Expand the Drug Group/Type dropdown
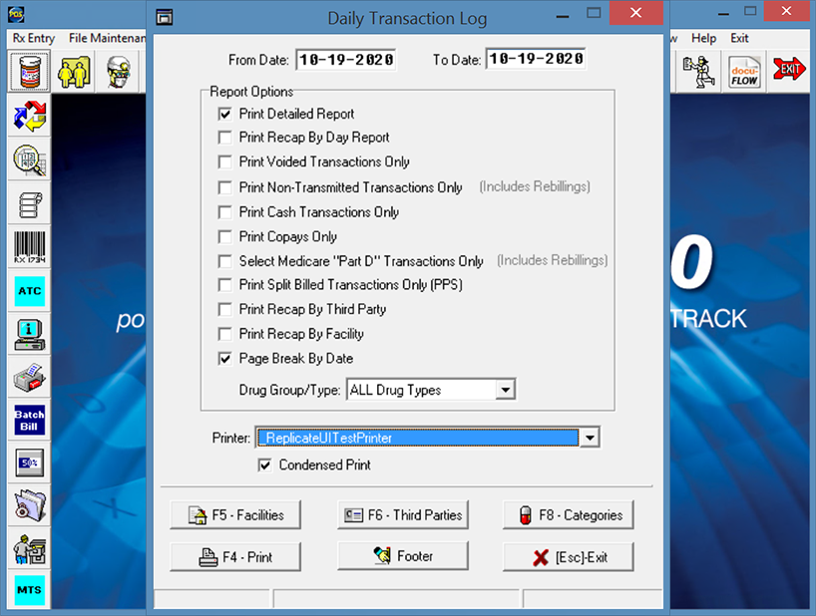 (506, 390)
